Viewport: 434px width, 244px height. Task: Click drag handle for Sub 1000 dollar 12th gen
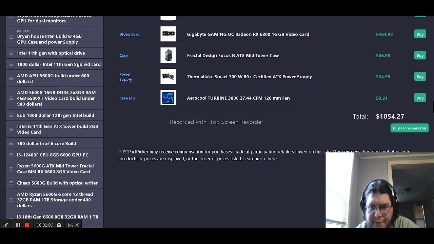11,116
